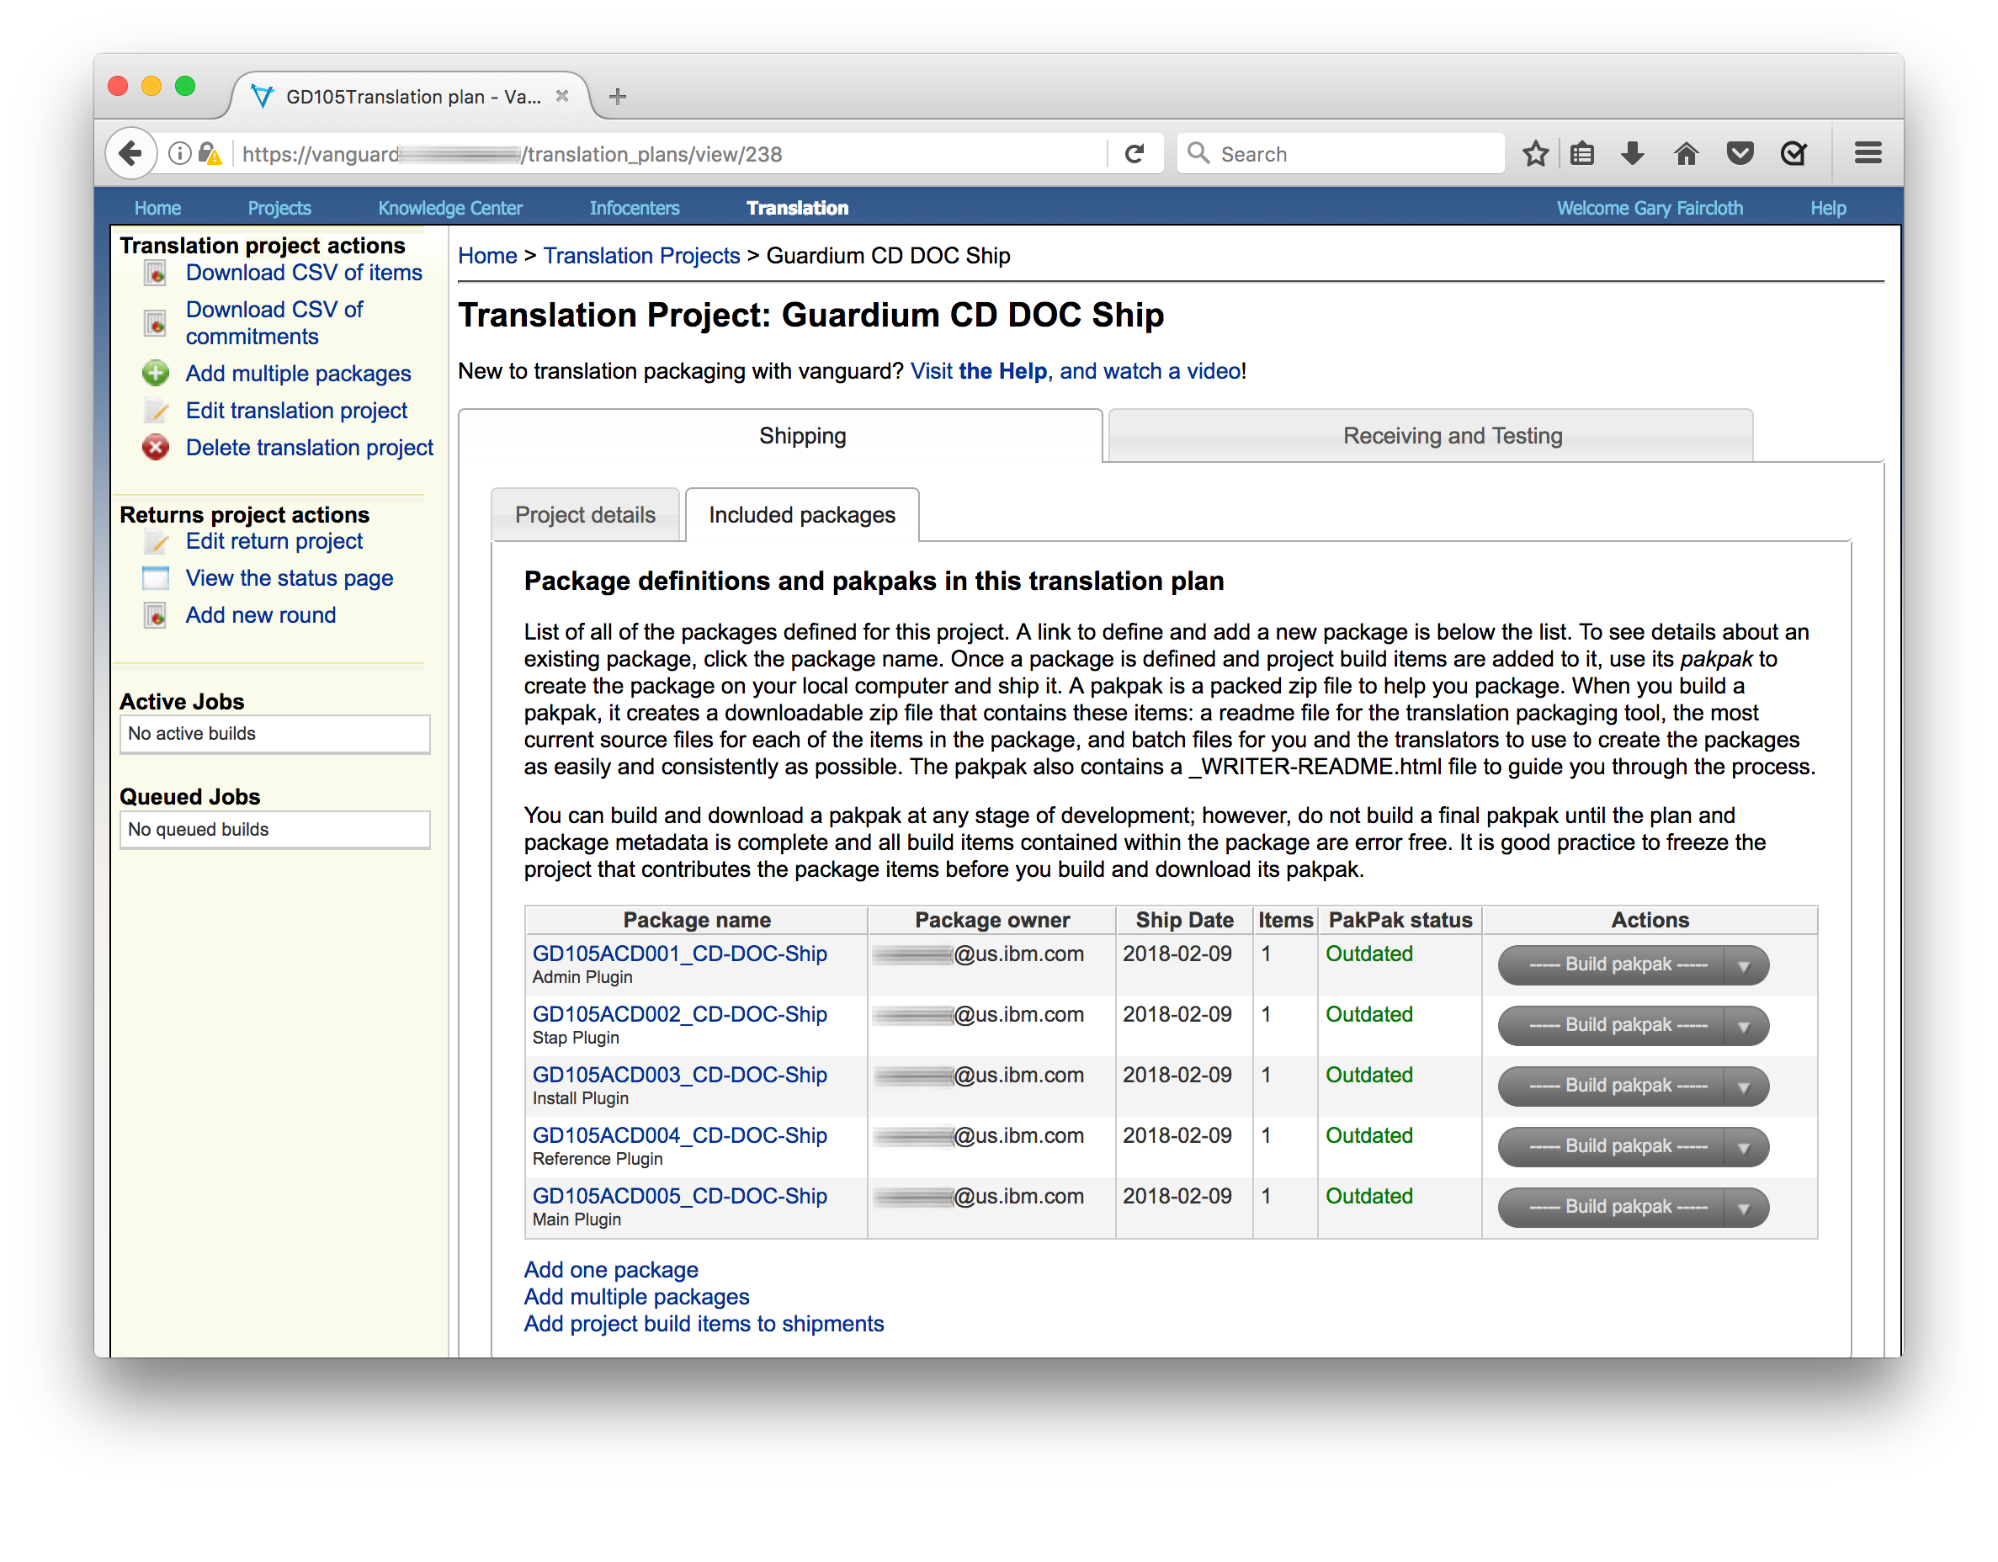Expand Build pakpak dropdown arrow for GD105ACD004
1998x1562 pixels.
pyautogui.click(x=1744, y=1146)
